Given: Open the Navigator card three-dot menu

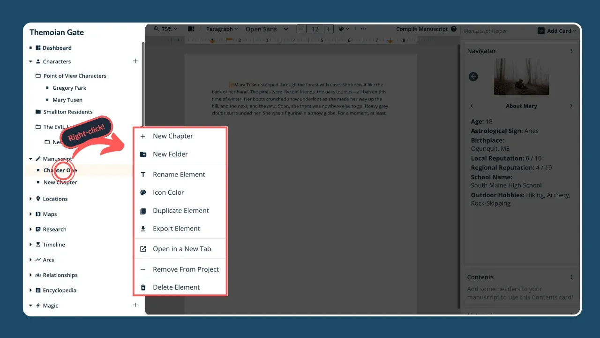Looking at the screenshot, I should pyautogui.click(x=571, y=51).
